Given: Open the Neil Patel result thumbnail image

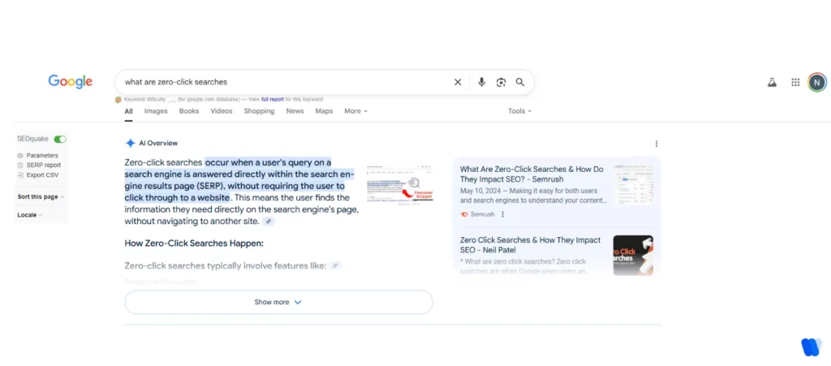Looking at the screenshot, I should [x=633, y=256].
